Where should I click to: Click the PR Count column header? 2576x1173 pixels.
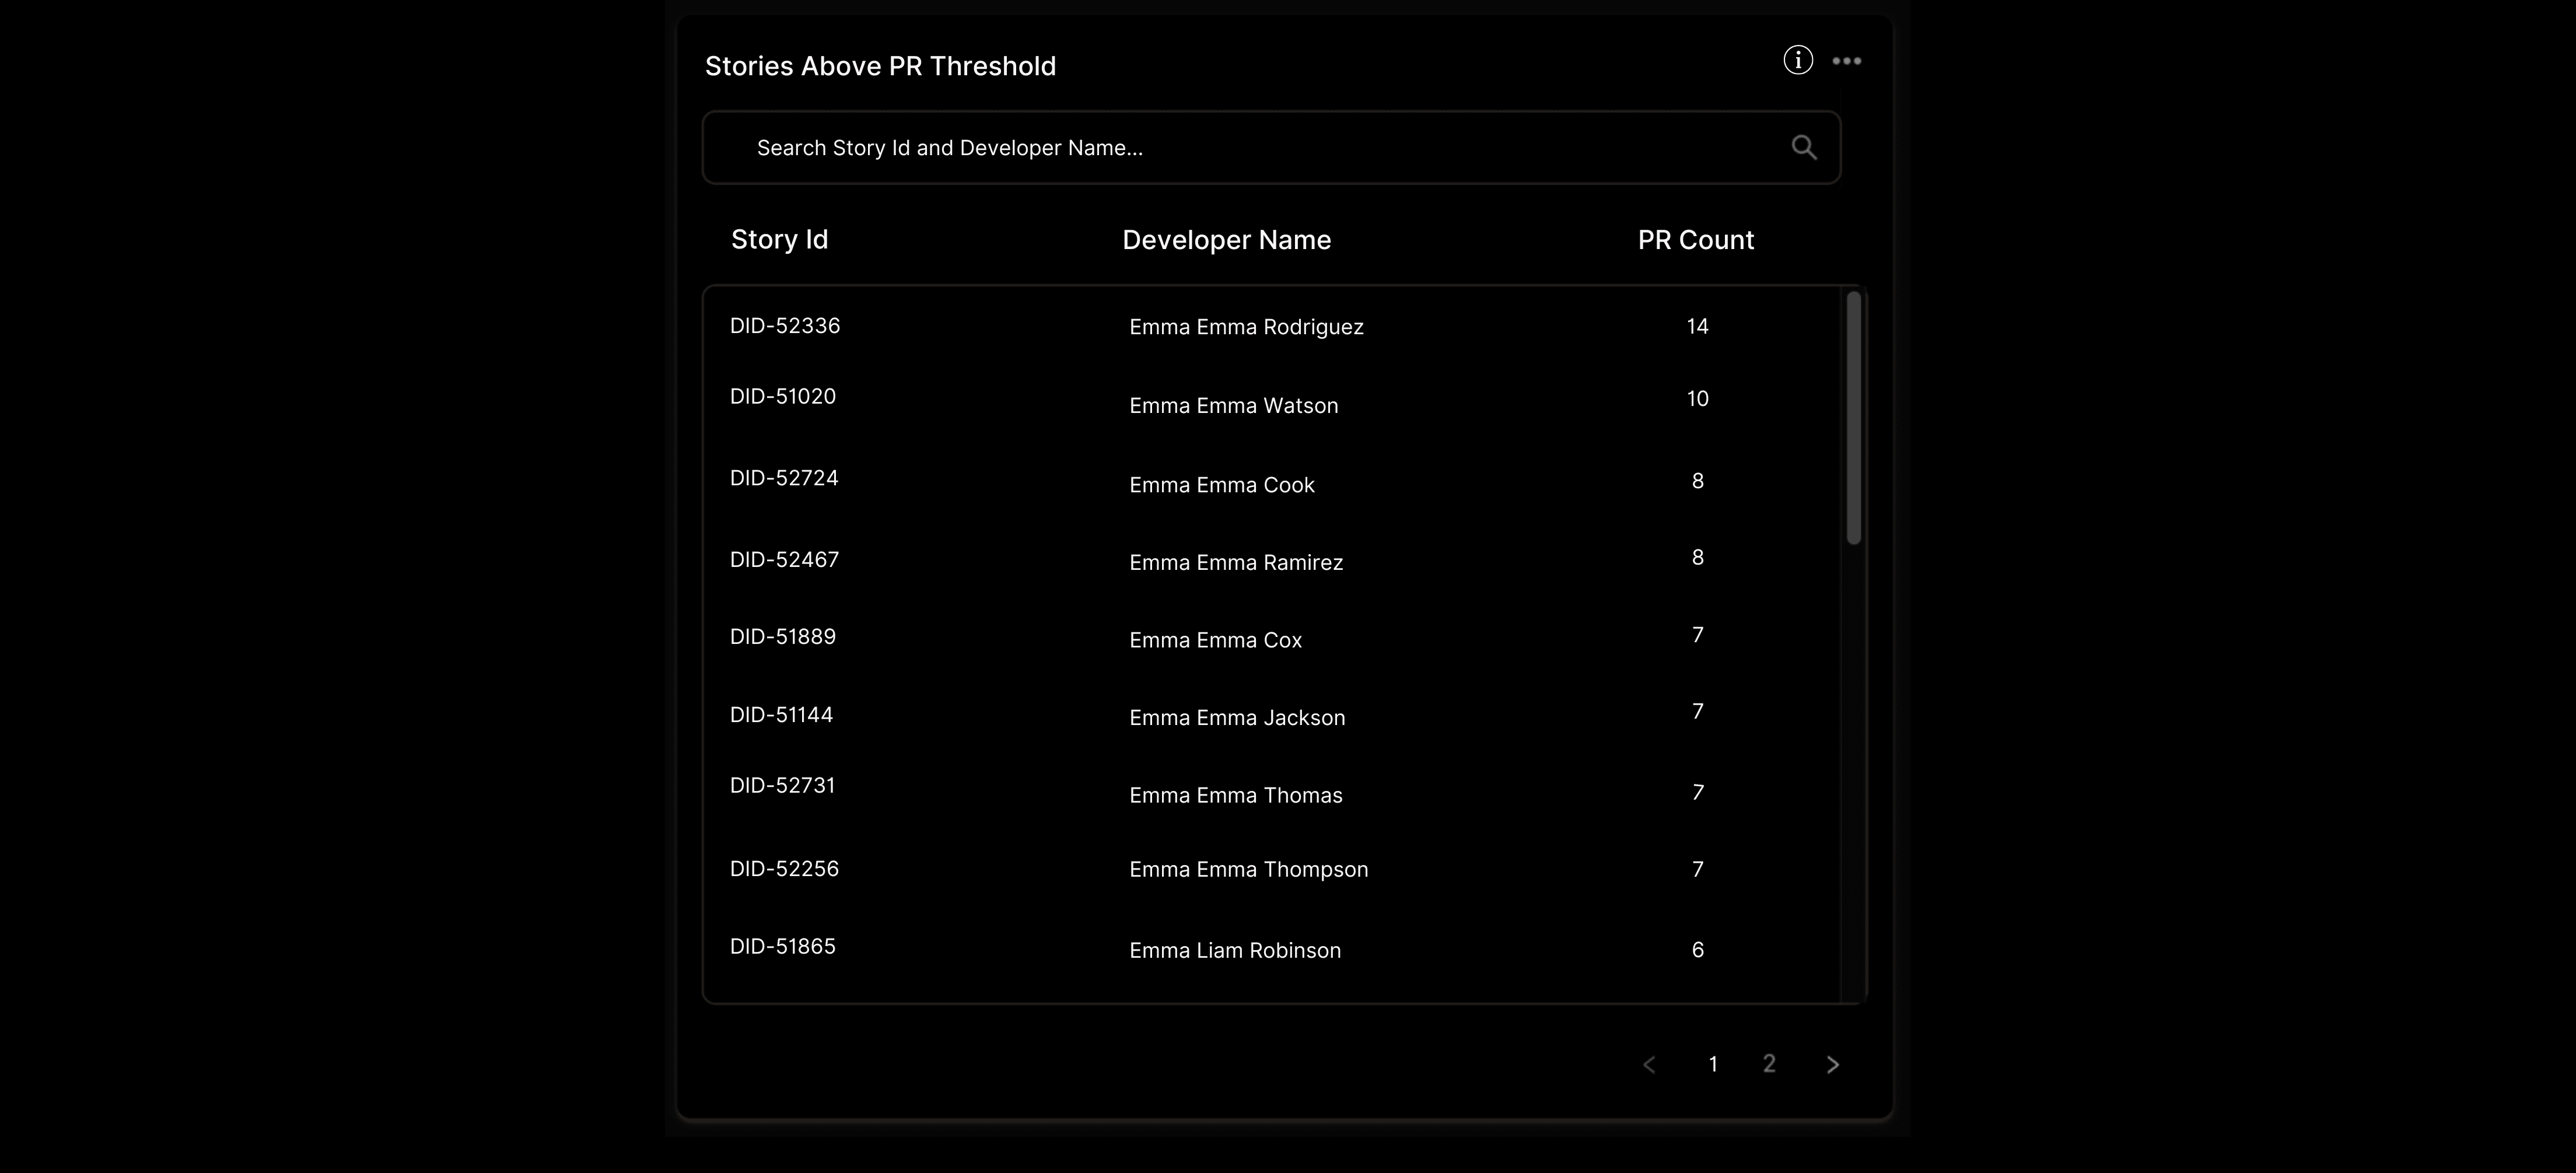[x=1695, y=240]
